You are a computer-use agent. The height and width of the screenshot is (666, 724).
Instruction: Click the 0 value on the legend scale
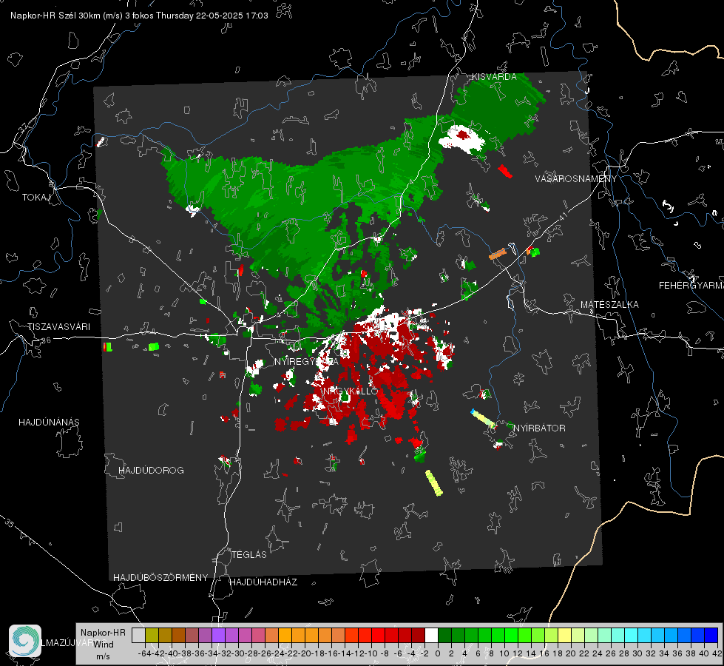click(x=438, y=653)
